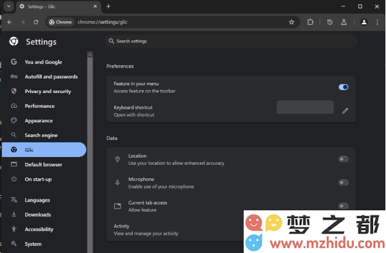Click the shield icon for Privacy
Screen dimensions: 386x253
(14, 91)
